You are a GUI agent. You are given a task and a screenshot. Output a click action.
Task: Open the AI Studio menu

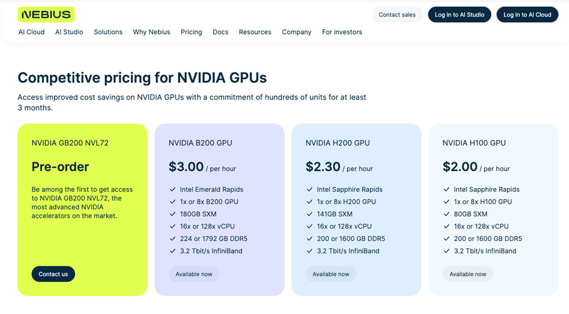click(69, 32)
